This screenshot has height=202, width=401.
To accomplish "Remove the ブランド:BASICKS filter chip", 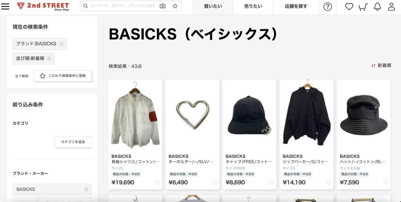I will tap(61, 44).
